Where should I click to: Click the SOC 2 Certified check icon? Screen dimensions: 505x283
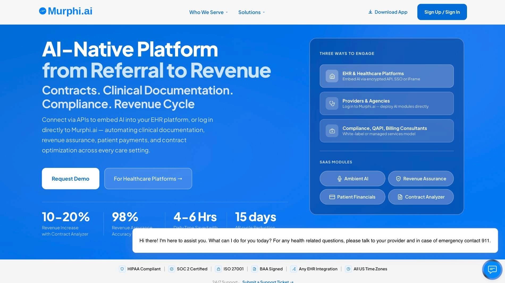point(172,269)
